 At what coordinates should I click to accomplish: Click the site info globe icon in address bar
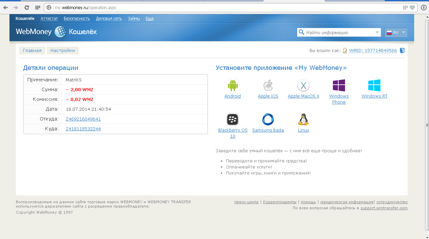[x=49, y=7]
